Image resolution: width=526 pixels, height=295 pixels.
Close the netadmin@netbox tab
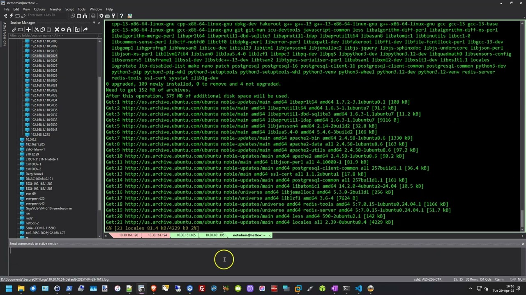click(270, 235)
